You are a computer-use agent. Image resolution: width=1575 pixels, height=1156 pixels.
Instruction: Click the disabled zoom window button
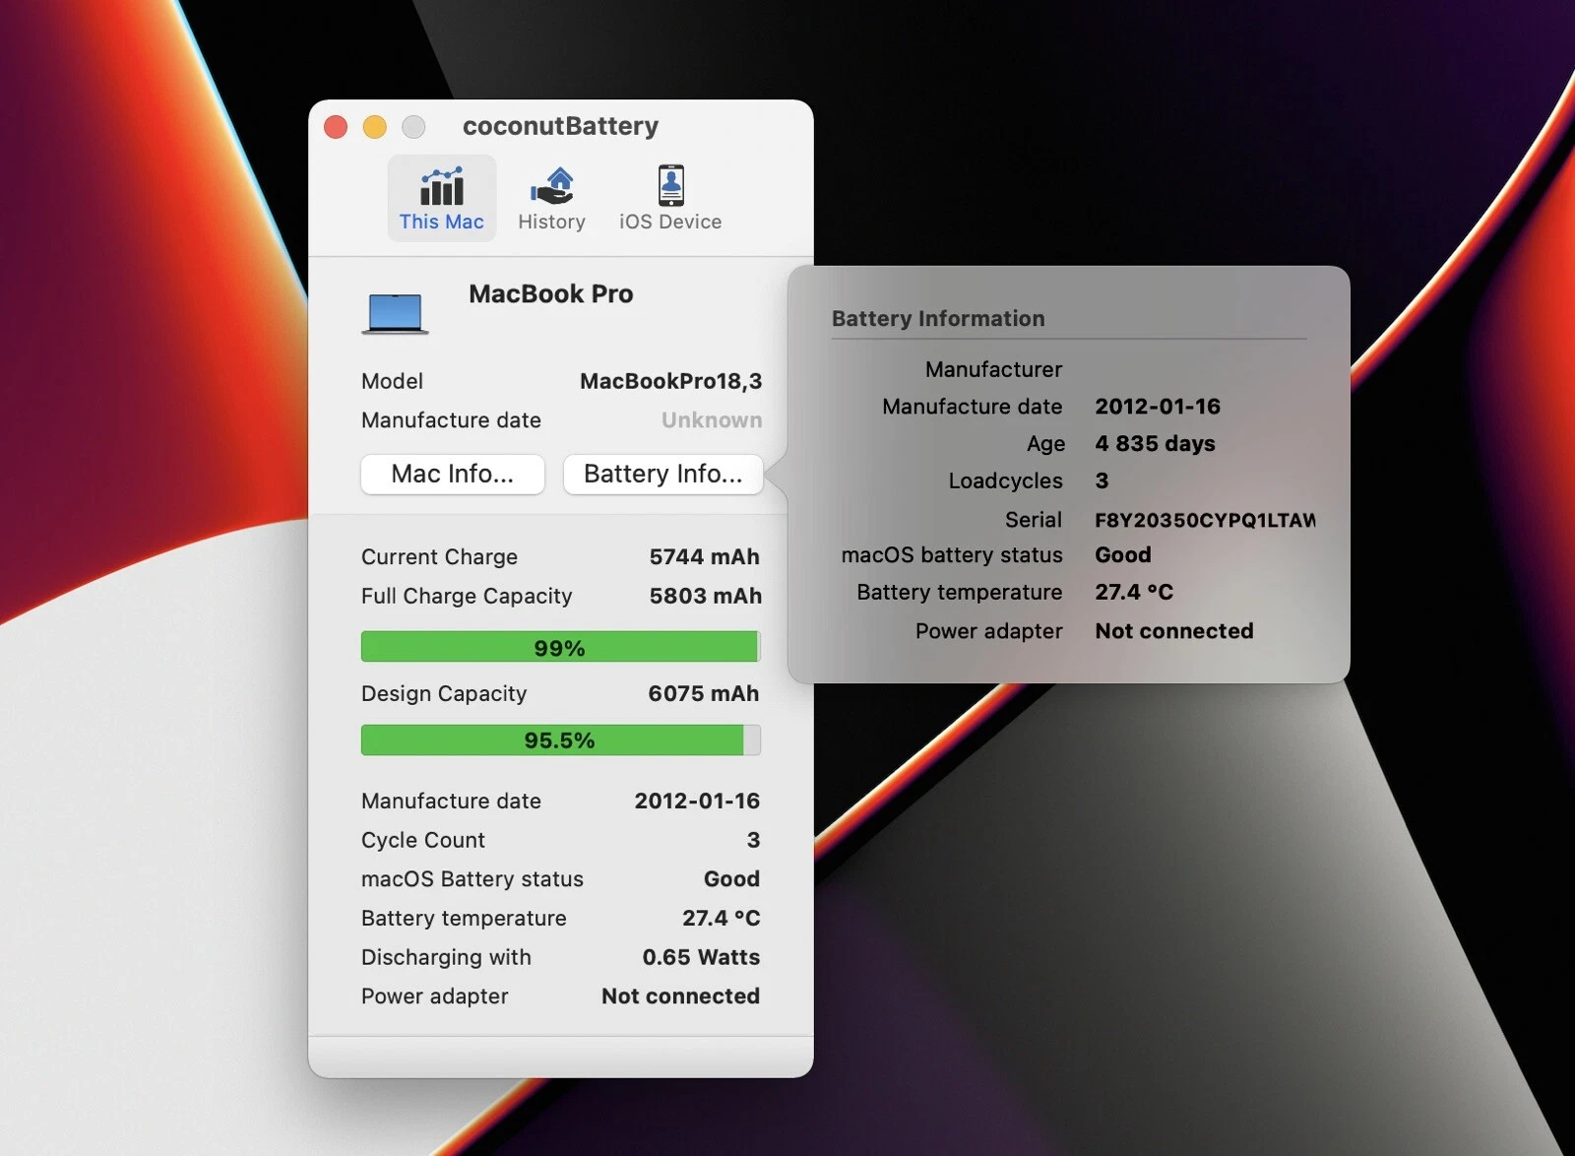point(414,127)
